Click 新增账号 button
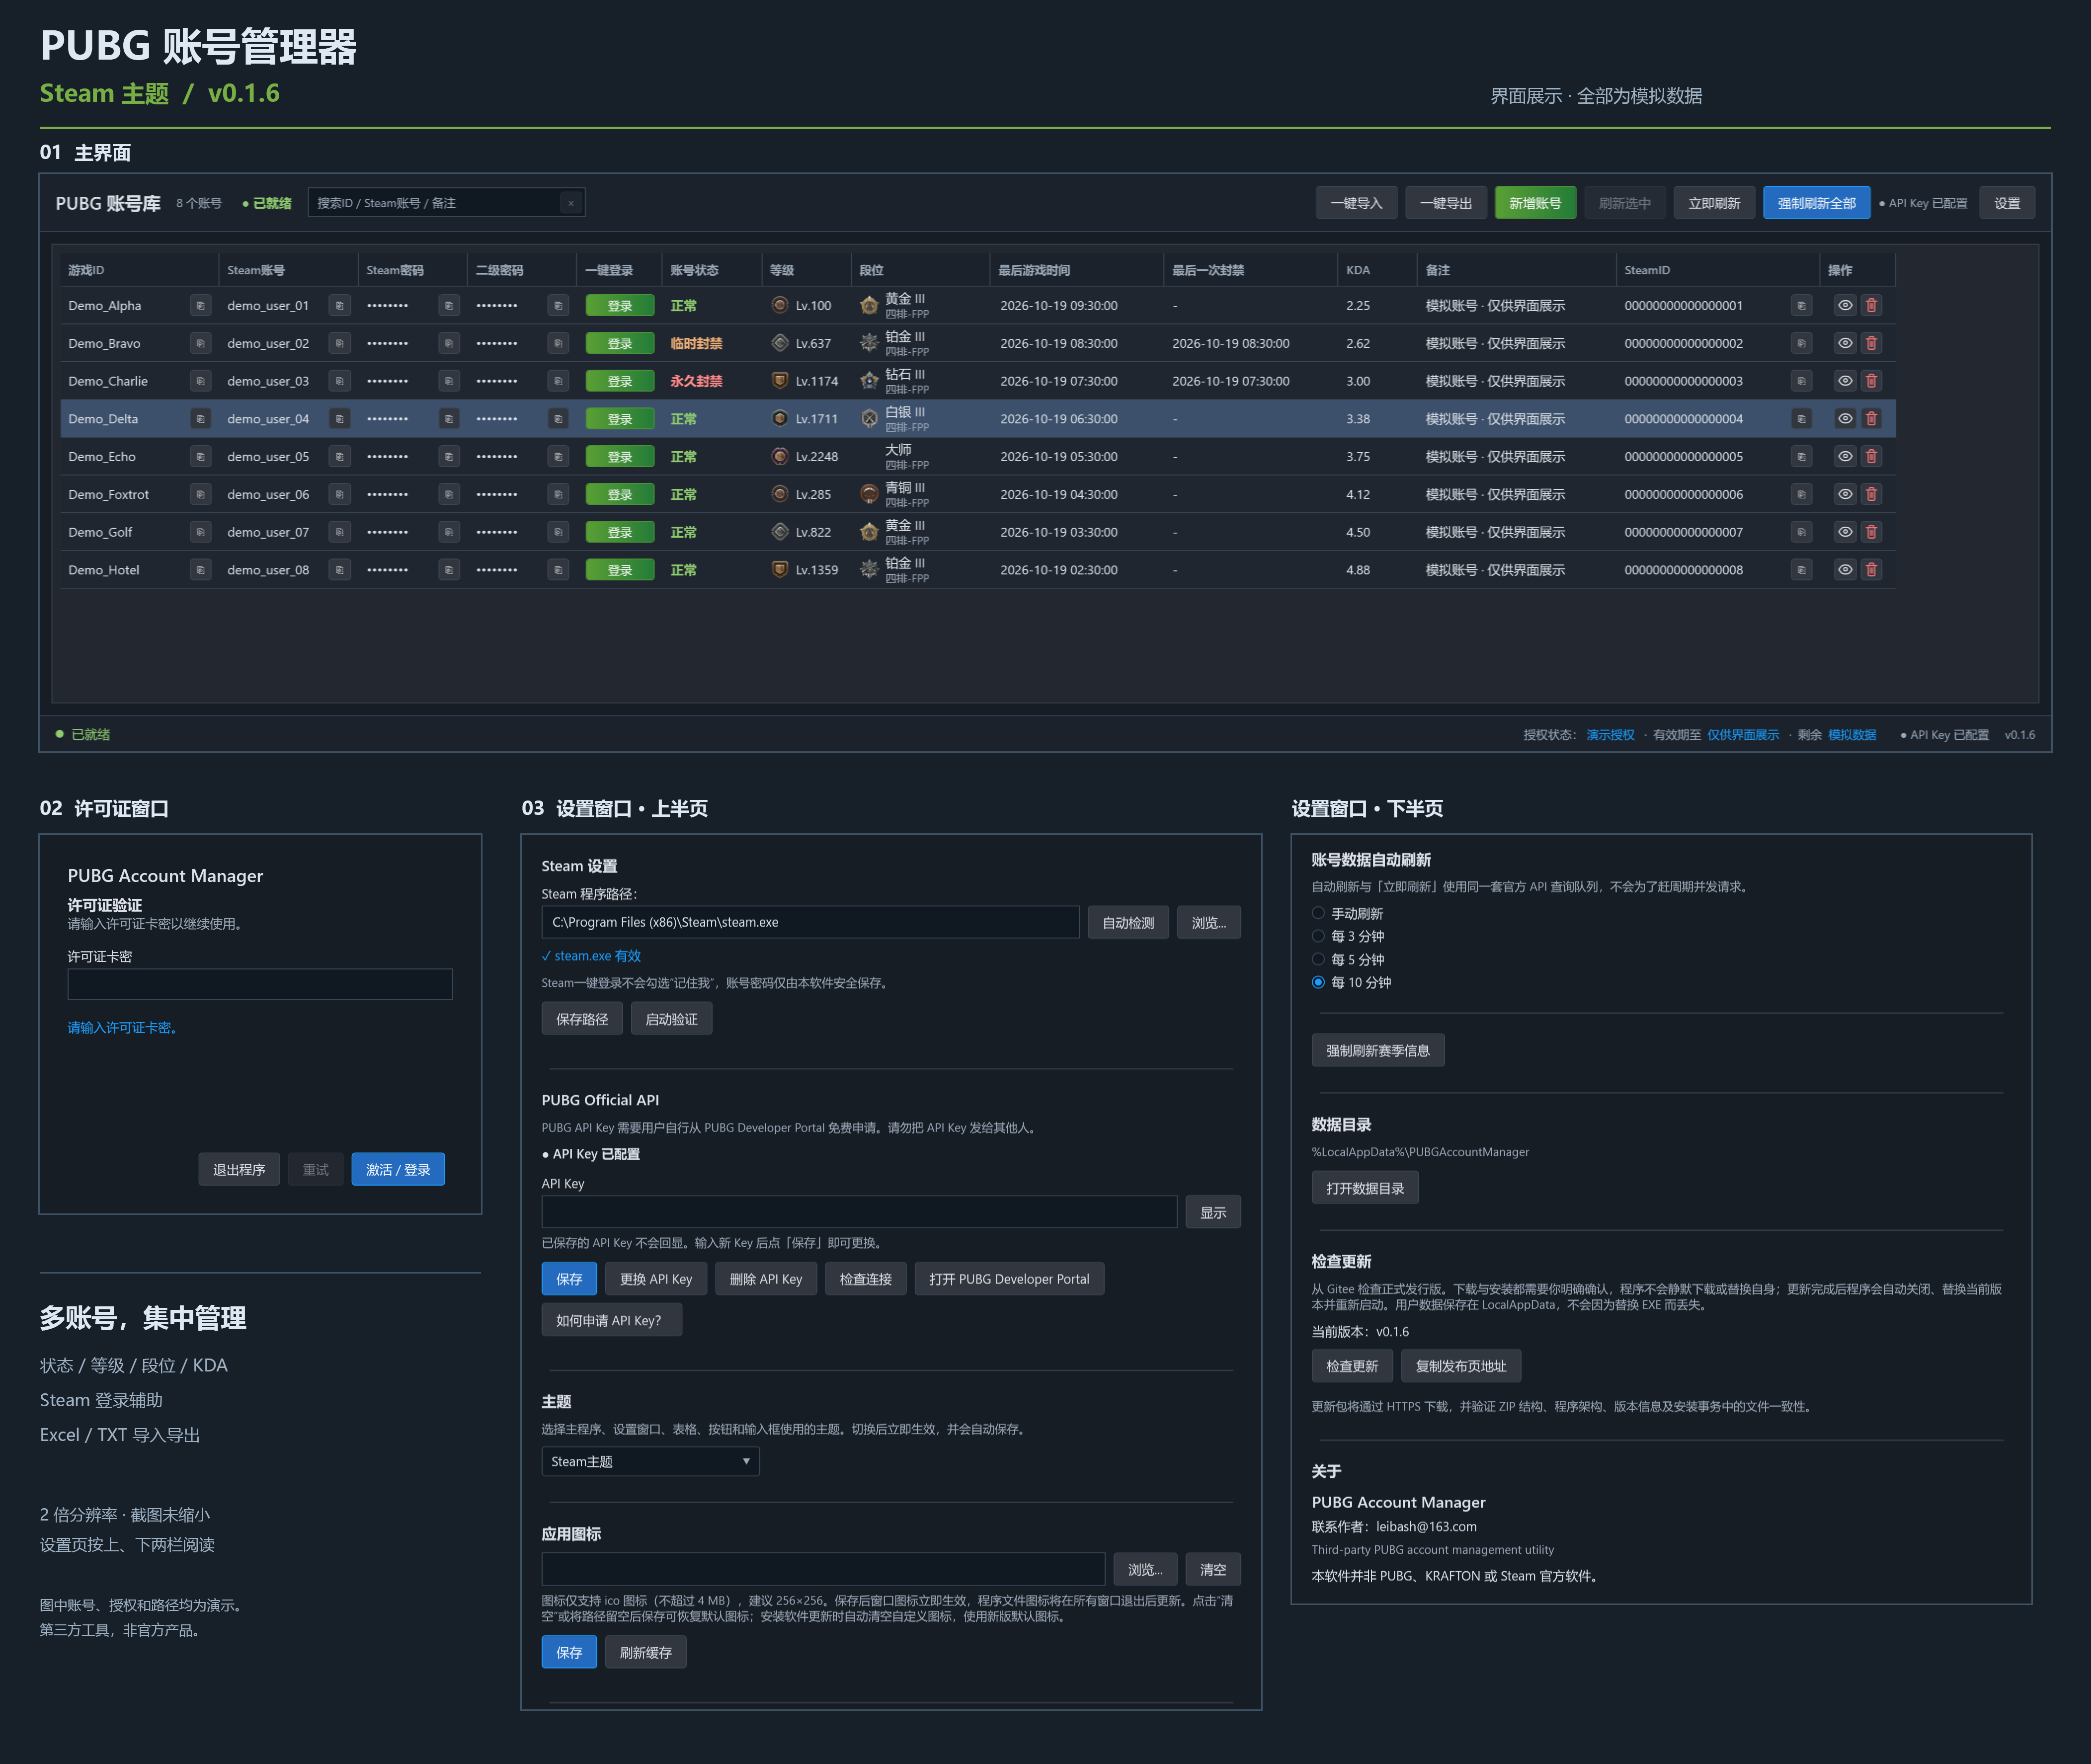The height and width of the screenshot is (1764, 2091). 1535,204
